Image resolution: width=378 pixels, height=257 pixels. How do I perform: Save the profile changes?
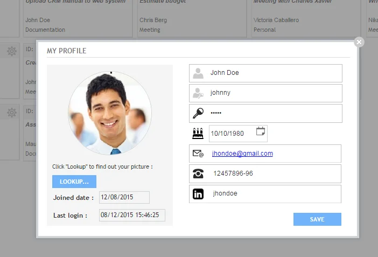click(x=317, y=219)
